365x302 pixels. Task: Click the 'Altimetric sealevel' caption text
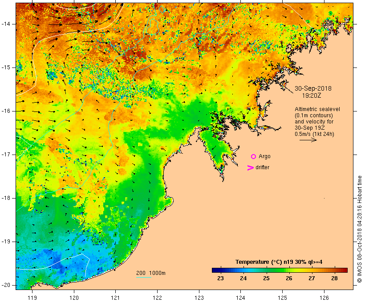coord(317,109)
